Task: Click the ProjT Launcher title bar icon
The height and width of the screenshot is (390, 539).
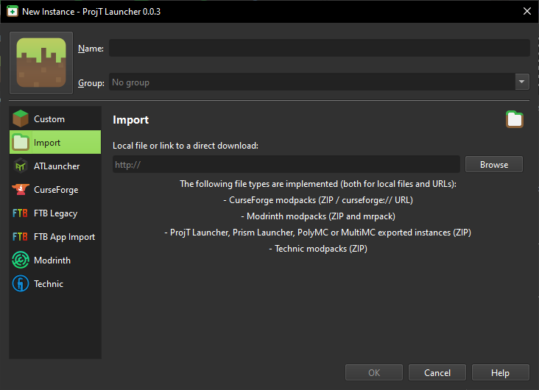Action: coord(13,11)
